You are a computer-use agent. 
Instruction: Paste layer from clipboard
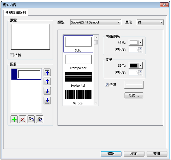tap(40, 119)
